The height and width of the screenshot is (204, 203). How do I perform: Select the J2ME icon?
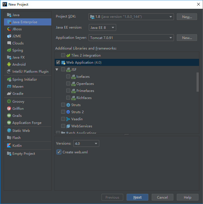[9, 36]
